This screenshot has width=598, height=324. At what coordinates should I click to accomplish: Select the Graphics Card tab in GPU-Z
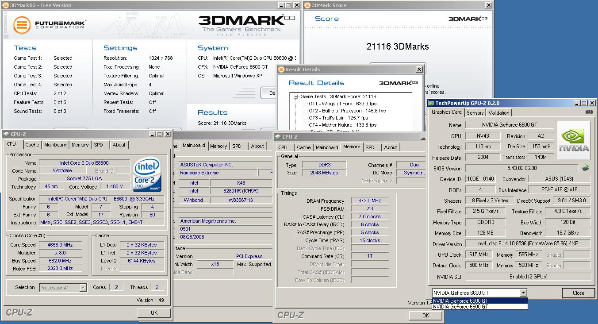tap(447, 112)
